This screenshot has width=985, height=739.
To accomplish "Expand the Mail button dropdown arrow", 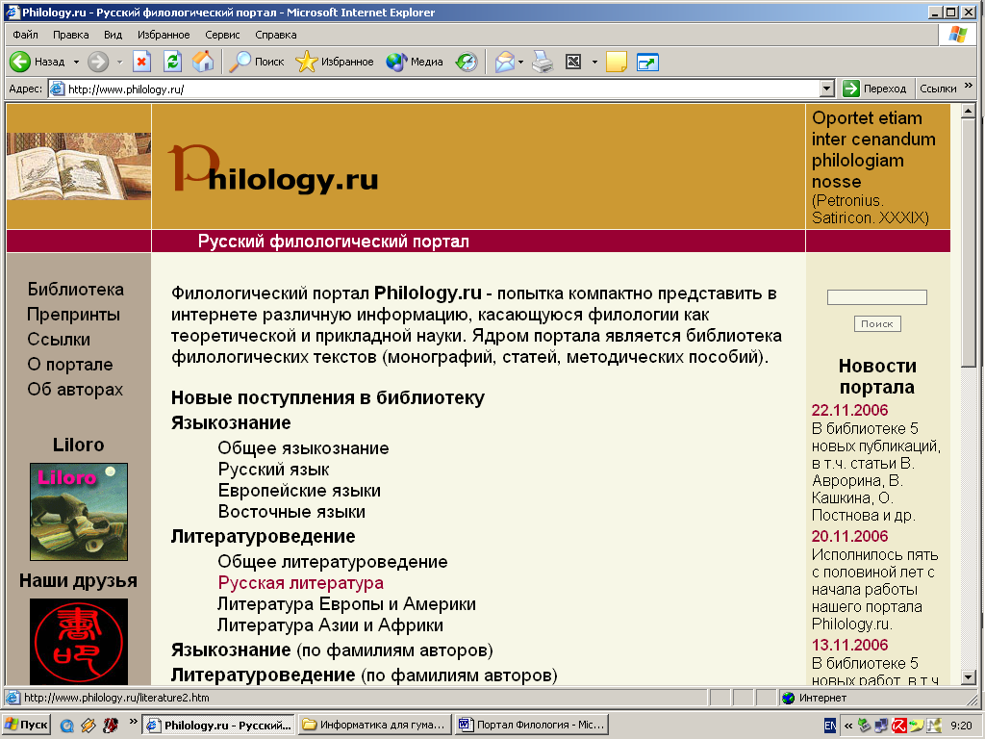I will pos(520,62).
